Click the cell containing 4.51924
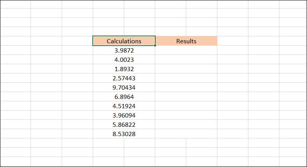 pos(124,106)
